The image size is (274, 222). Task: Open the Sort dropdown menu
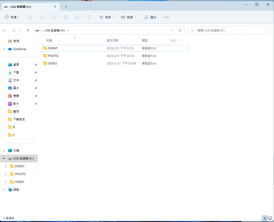pos(107,17)
